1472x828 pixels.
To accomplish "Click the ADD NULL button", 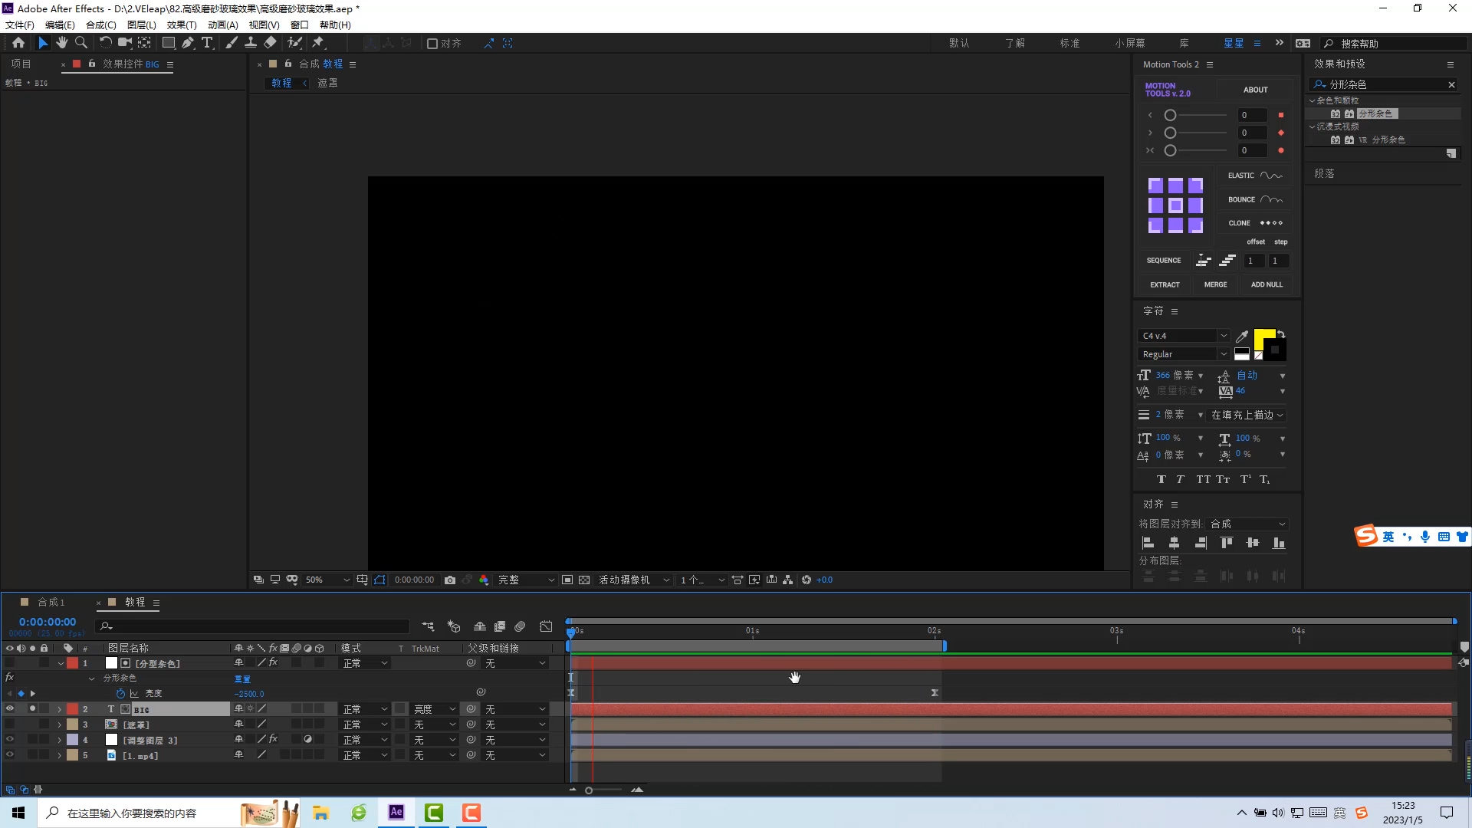I will (x=1267, y=284).
